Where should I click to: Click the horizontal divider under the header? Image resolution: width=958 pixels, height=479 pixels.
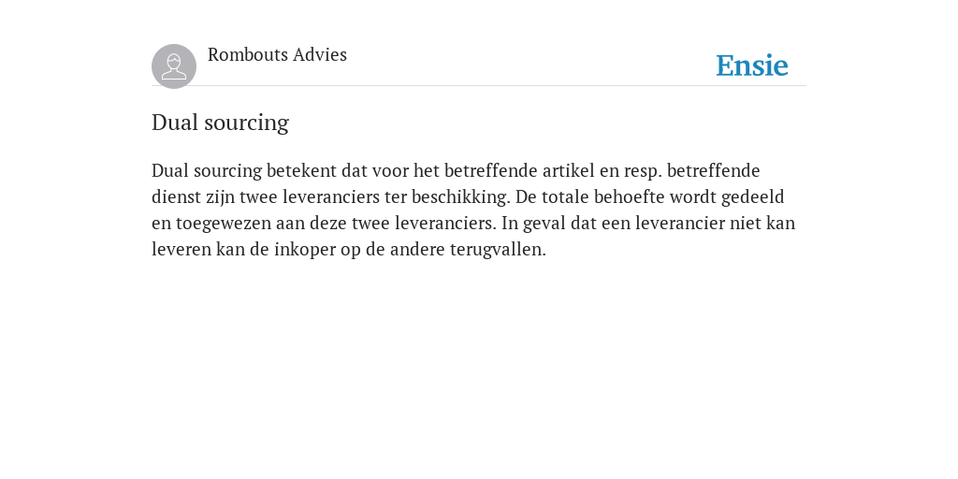pos(479,86)
